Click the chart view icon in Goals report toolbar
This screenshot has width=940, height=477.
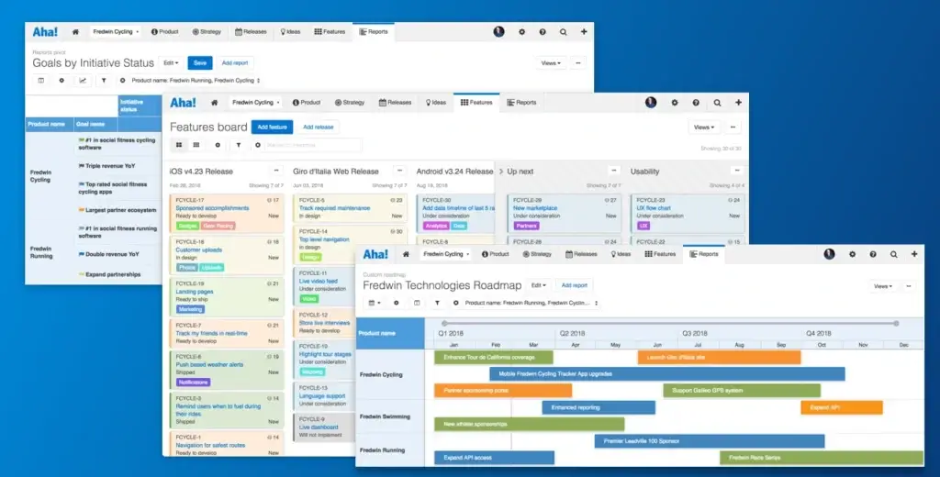tap(82, 81)
